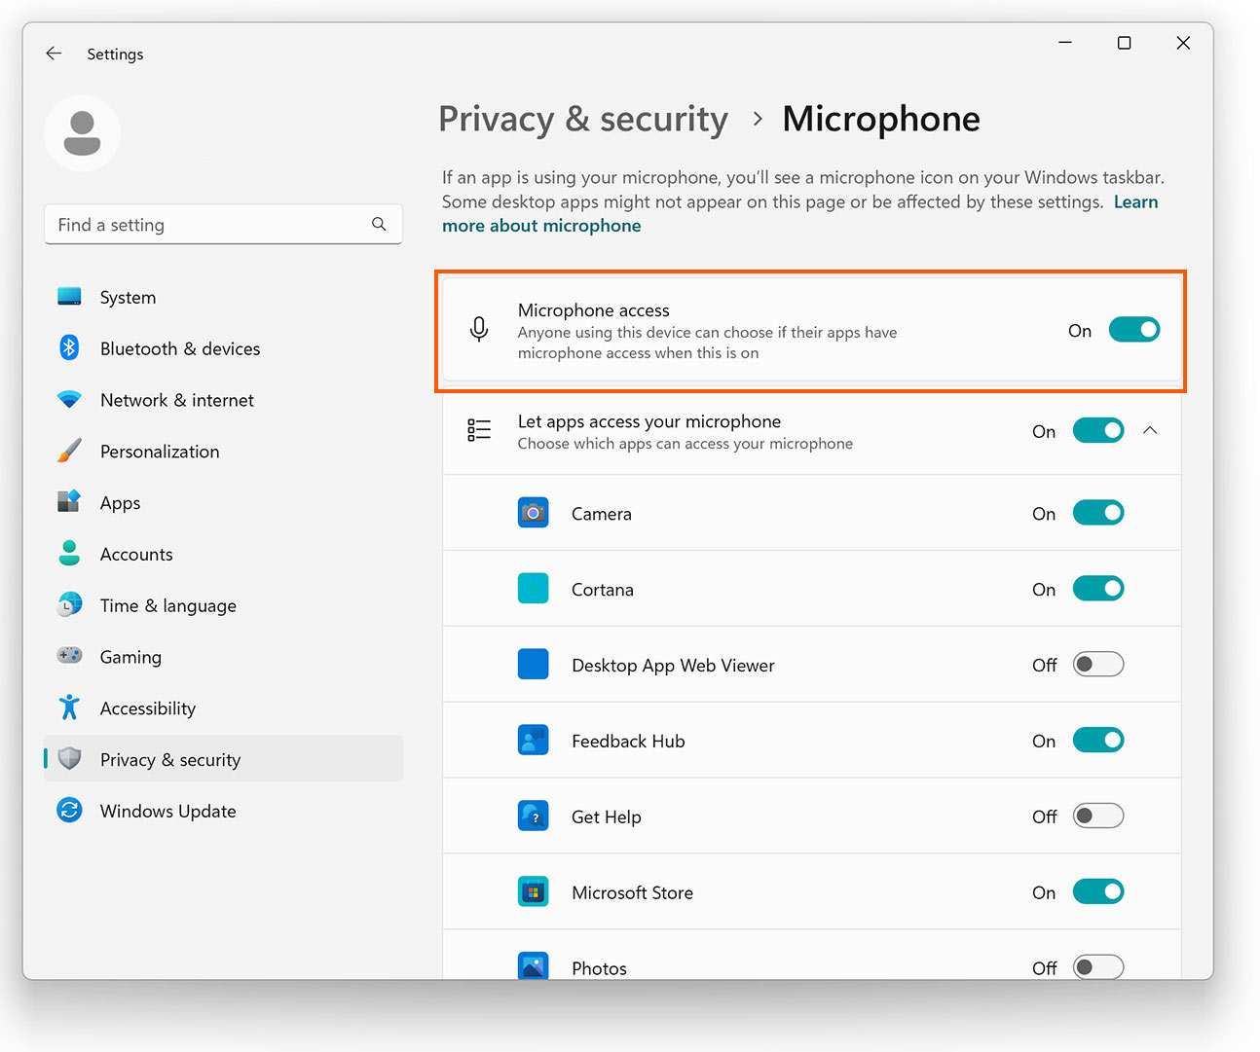Collapse the Let apps access your microphone section

(x=1150, y=429)
